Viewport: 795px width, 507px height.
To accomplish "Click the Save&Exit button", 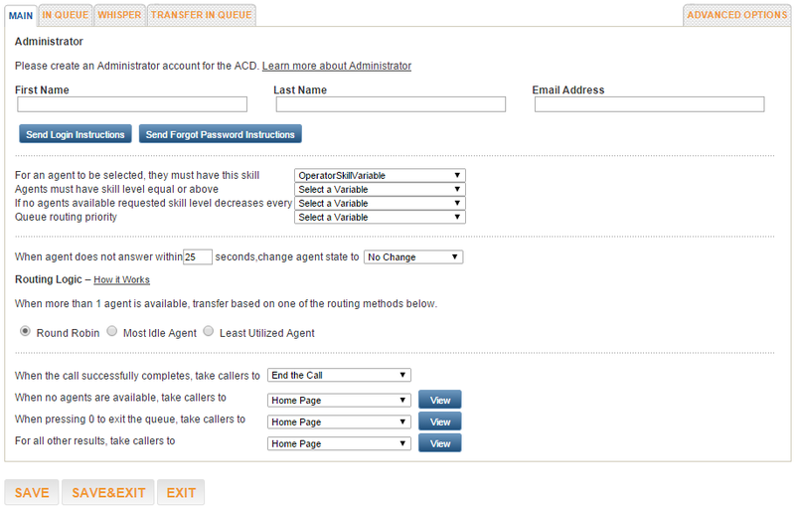I will tap(108, 492).
